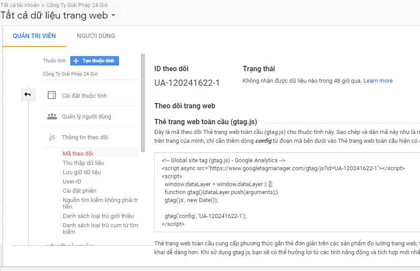The width and height of the screenshot is (420, 271).
Task: Select Thu thập dữ liệu
Action: point(83,163)
